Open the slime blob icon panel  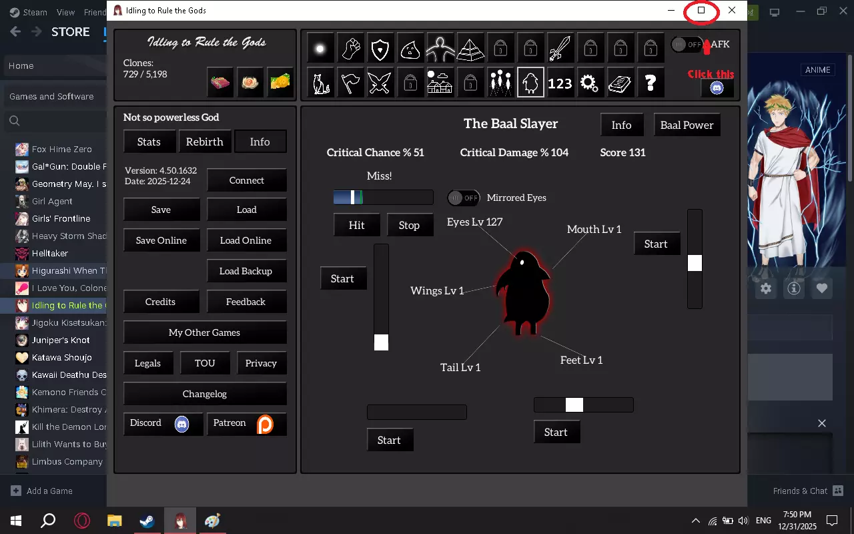tap(410, 48)
